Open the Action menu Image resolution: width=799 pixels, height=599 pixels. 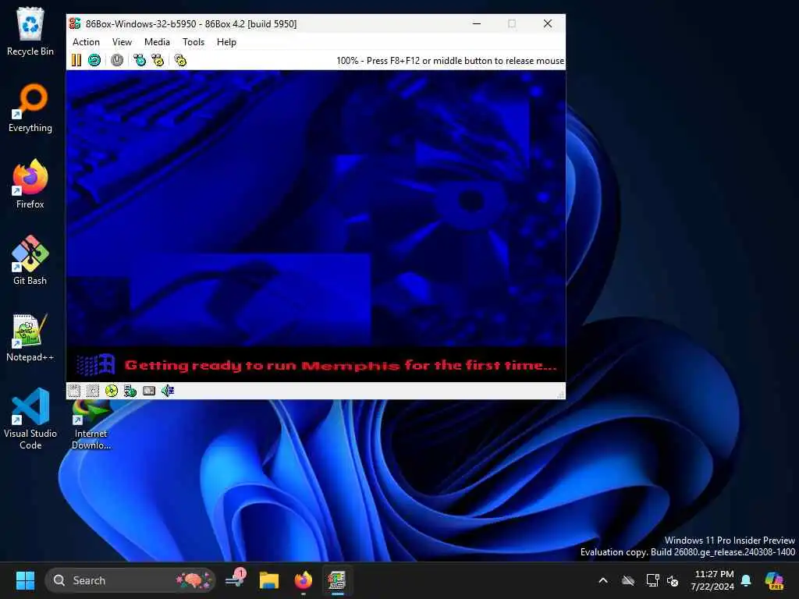[86, 42]
